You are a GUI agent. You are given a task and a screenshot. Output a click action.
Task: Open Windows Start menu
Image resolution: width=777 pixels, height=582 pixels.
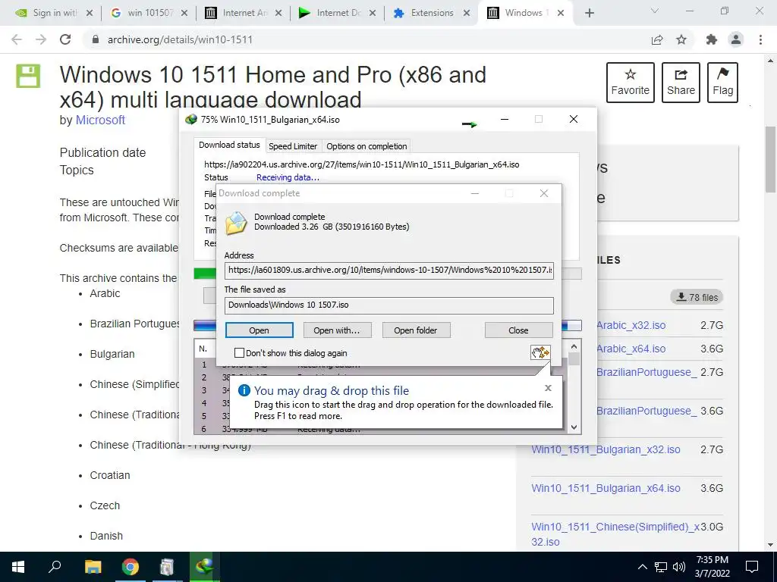tap(18, 567)
